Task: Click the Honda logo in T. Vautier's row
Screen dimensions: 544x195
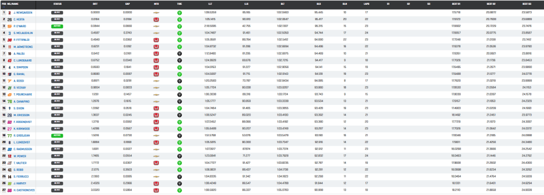Action: (x=157, y=163)
